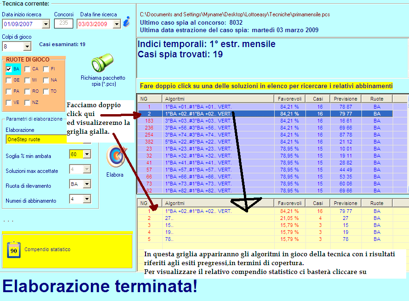
Task: Select row 23 '1°BA +23..#1°BA +23.. VERT.'
Action: pyautogui.click(x=265, y=149)
